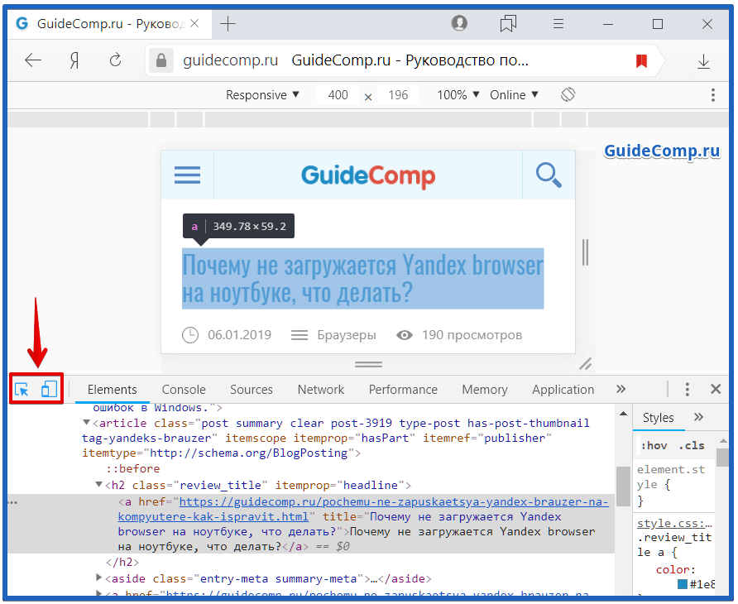Open Yandex home page button
Screen dimensions: 738x604
point(74,60)
